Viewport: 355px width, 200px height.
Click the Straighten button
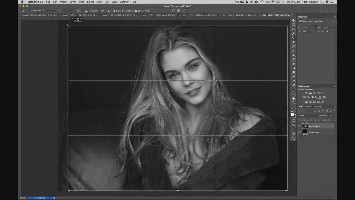(92, 11)
